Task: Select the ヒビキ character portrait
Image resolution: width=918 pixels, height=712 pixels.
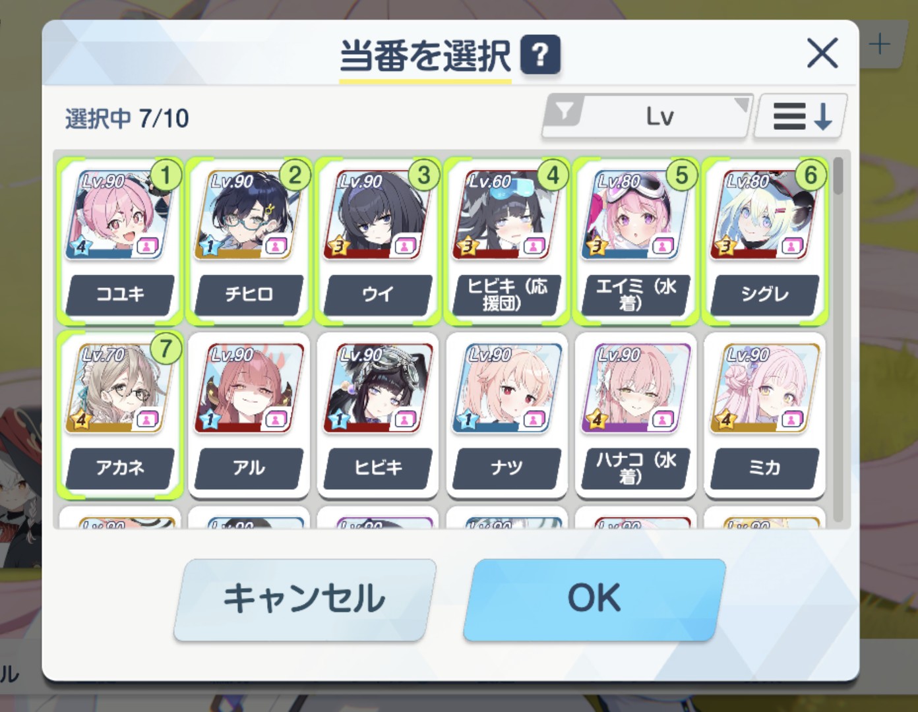Action: [377, 388]
